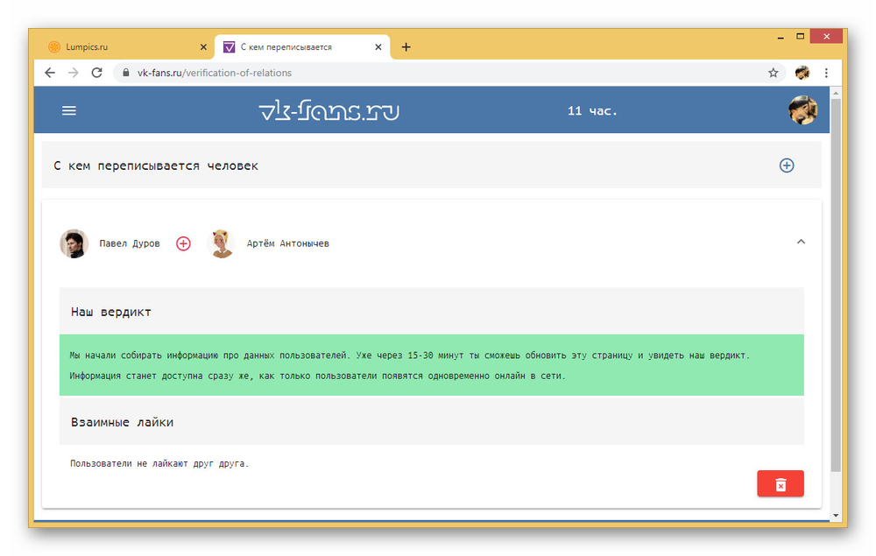Click the address bar URL field

click(449, 73)
